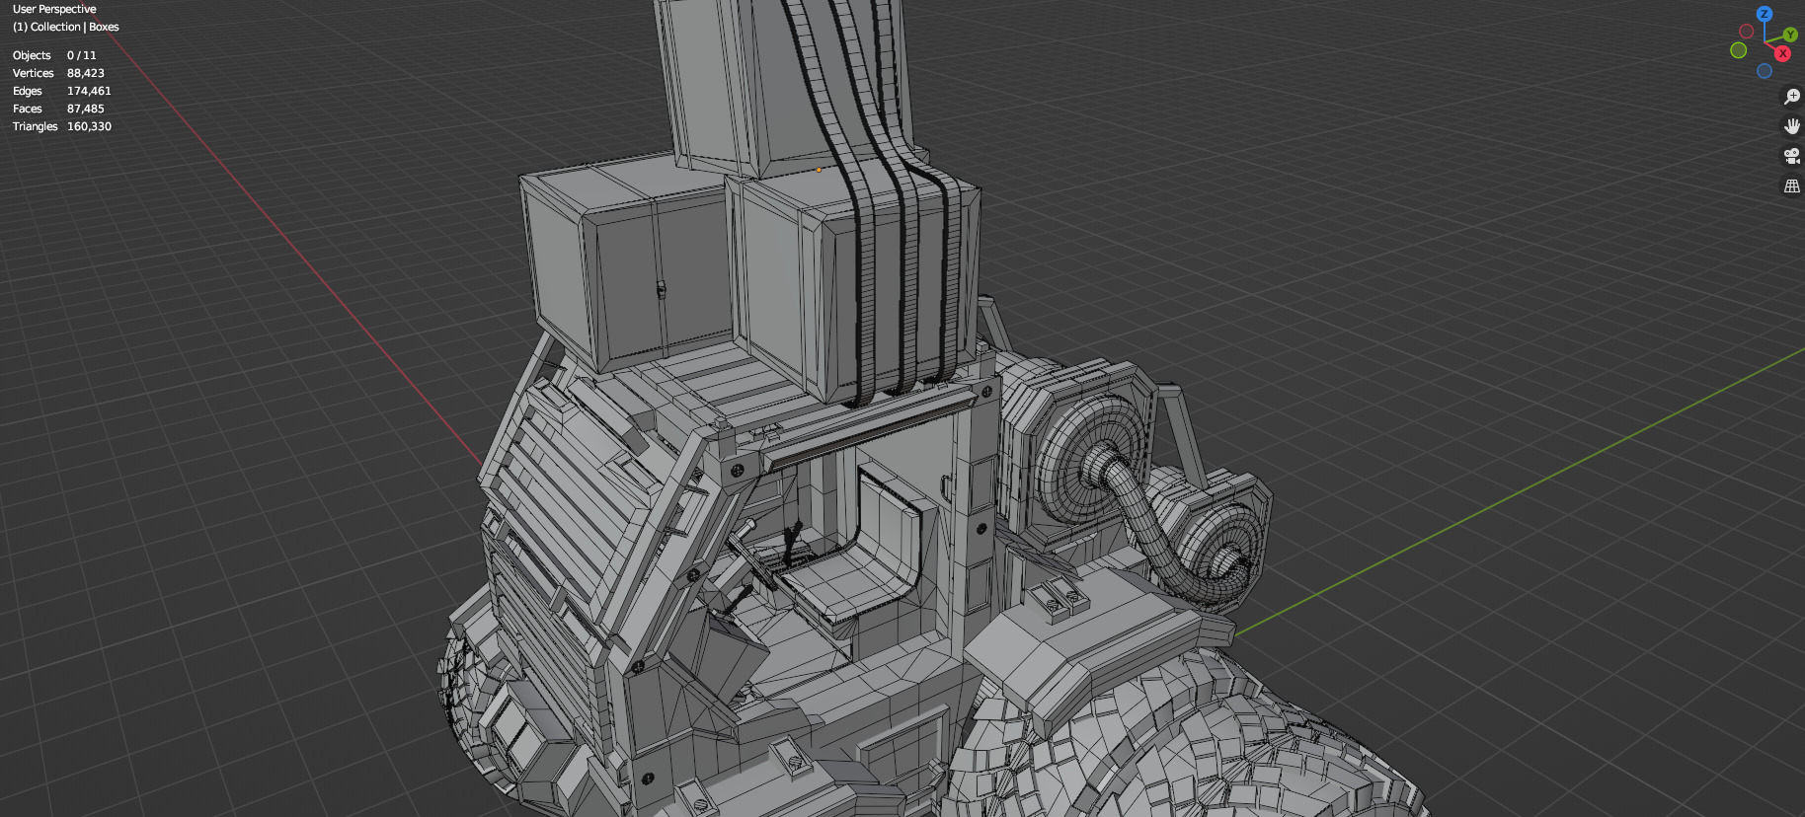1805x817 pixels.
Task: Click the Edges value '174,461'
Action: point(89,91)
